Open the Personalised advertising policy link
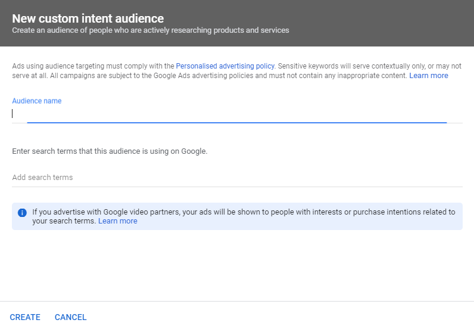The width and height of the screenshot is (474, 329). coord(225,66)
